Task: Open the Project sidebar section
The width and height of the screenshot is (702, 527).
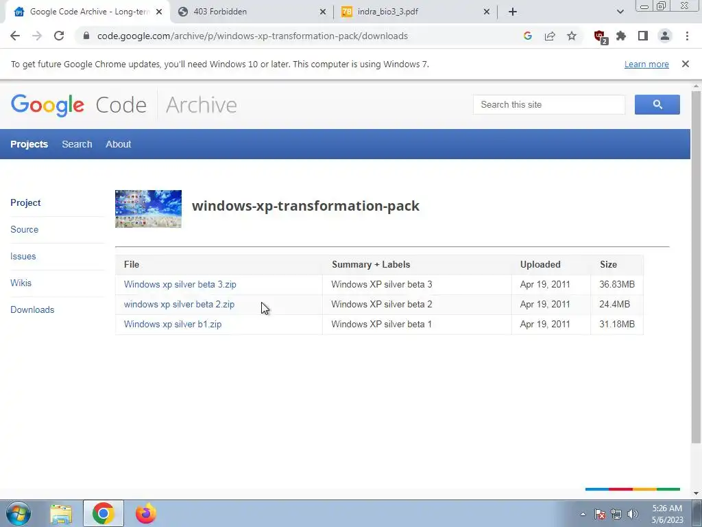Action: (25, 202)
